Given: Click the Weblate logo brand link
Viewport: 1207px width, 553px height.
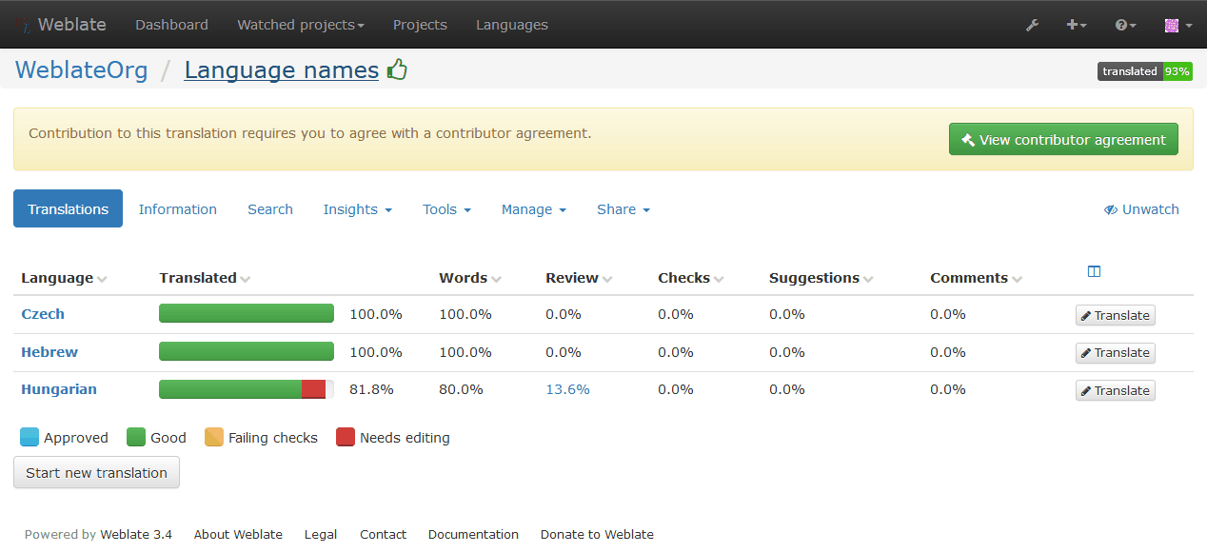Looking at the screenshot, I should [x=62, y=25].
